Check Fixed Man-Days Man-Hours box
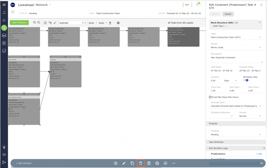Viewport: 268px width, 168px height. click(x=210, y=97)
